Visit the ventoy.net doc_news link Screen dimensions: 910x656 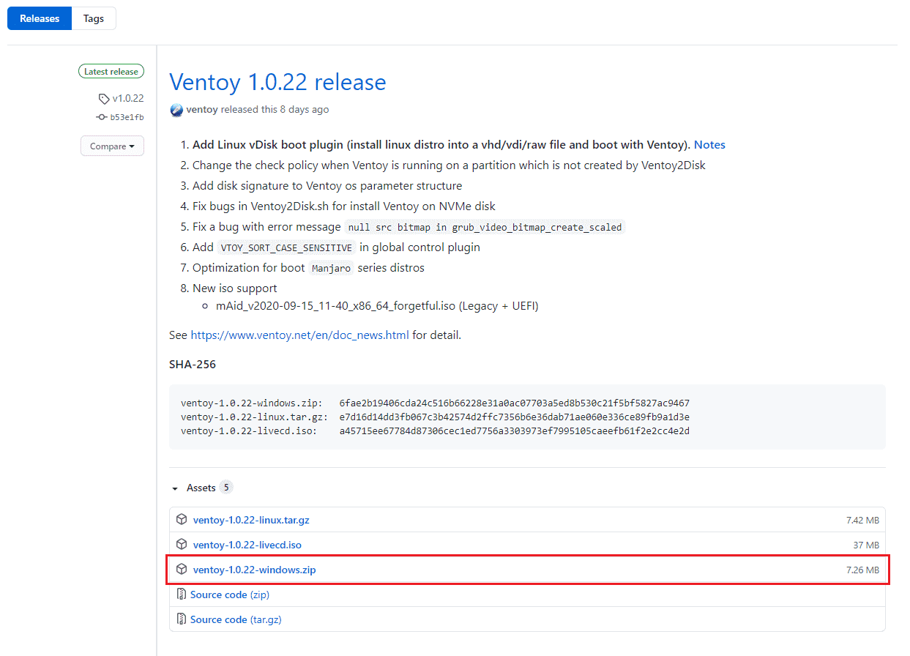(300, 335)
